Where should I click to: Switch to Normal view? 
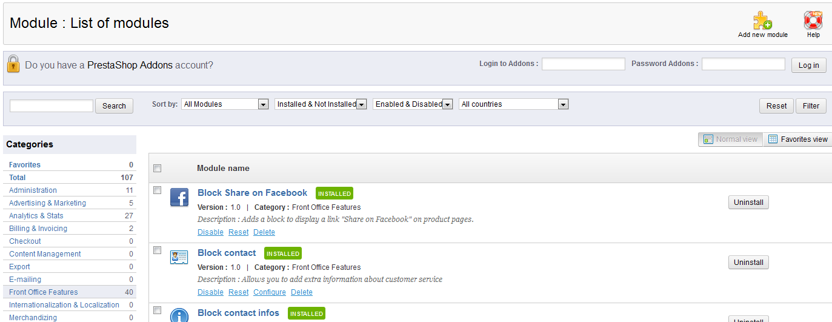730,139
